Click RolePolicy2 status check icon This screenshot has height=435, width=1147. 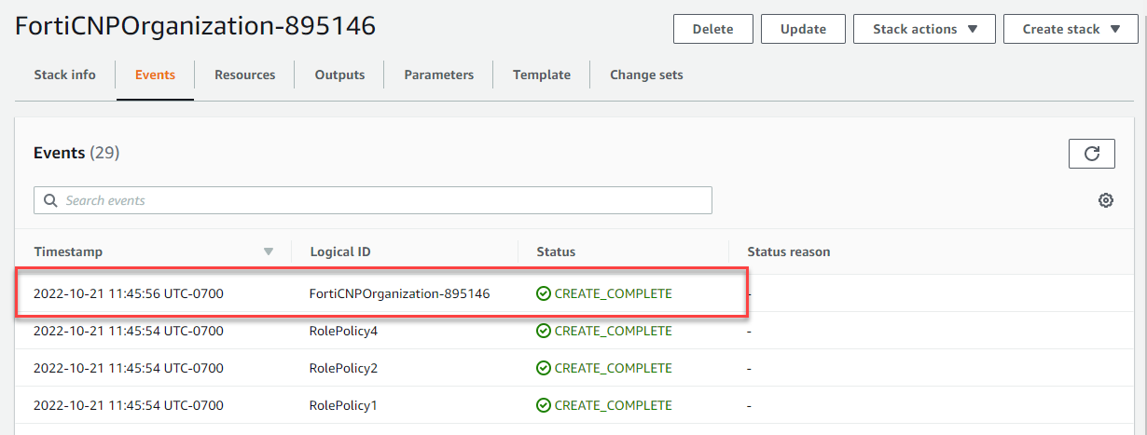[544, 368]
